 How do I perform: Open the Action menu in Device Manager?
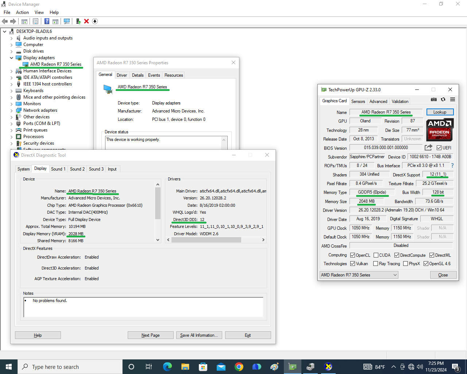point(22,12)
